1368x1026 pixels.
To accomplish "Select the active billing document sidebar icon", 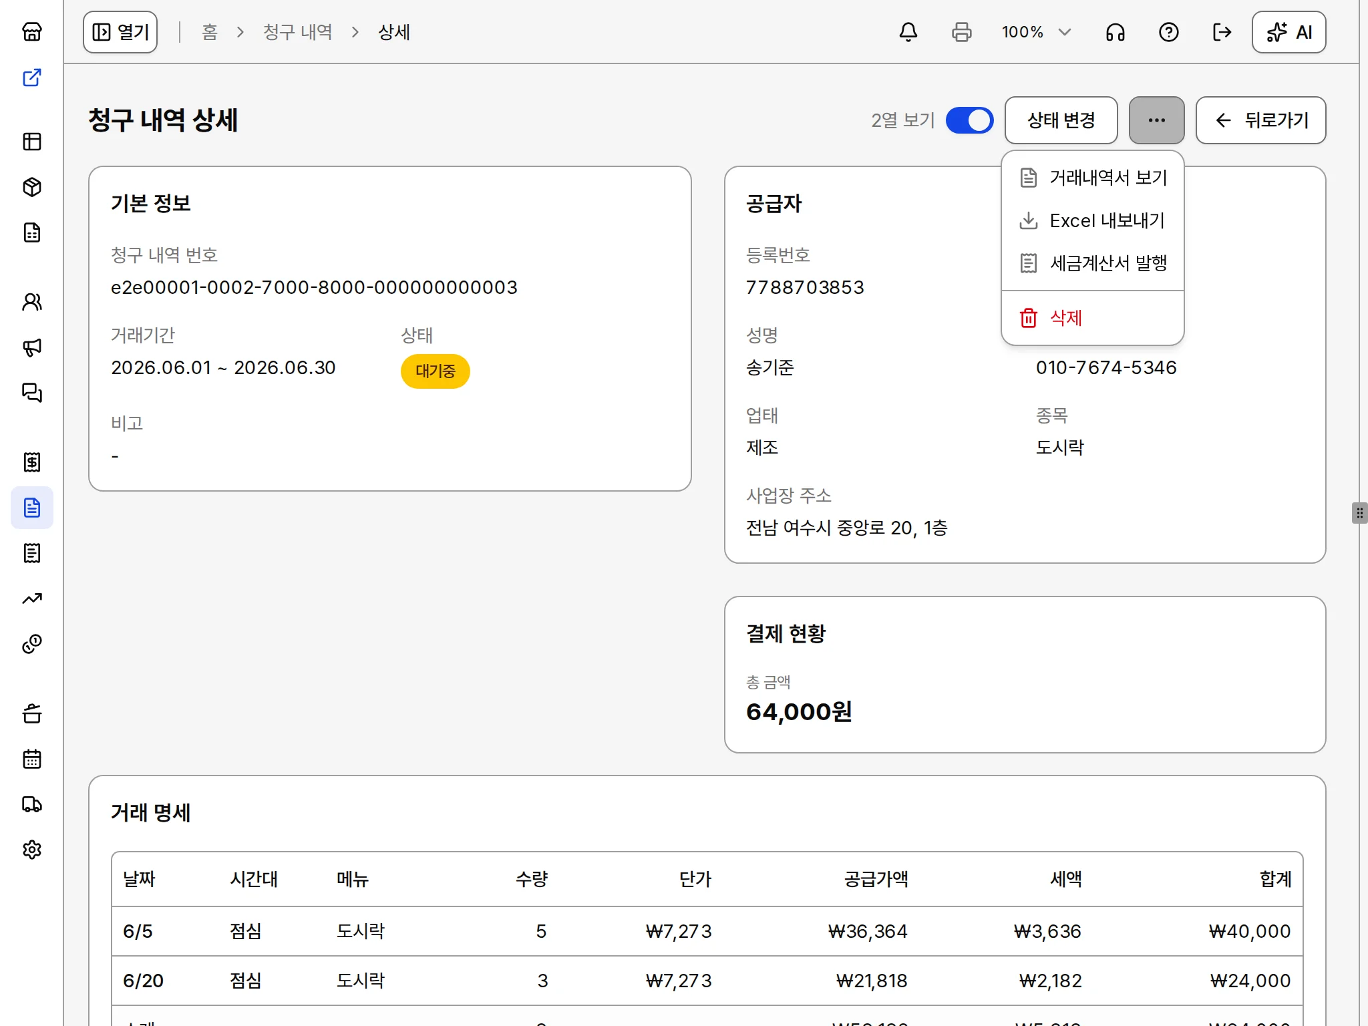I will tap(32, 508).
